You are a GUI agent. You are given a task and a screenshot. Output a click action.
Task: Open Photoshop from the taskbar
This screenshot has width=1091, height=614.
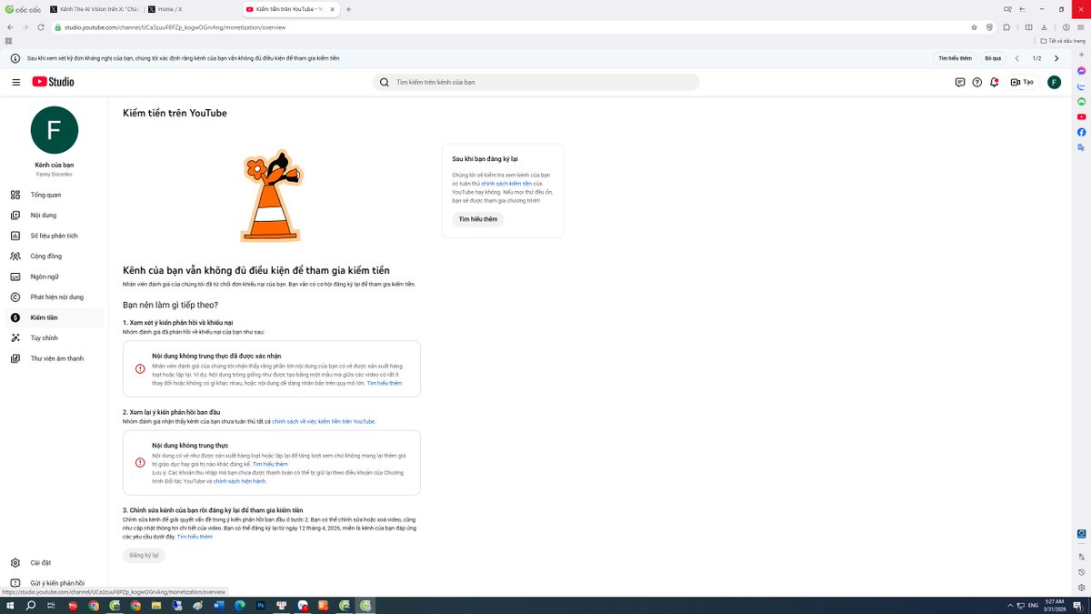[261, 605]
